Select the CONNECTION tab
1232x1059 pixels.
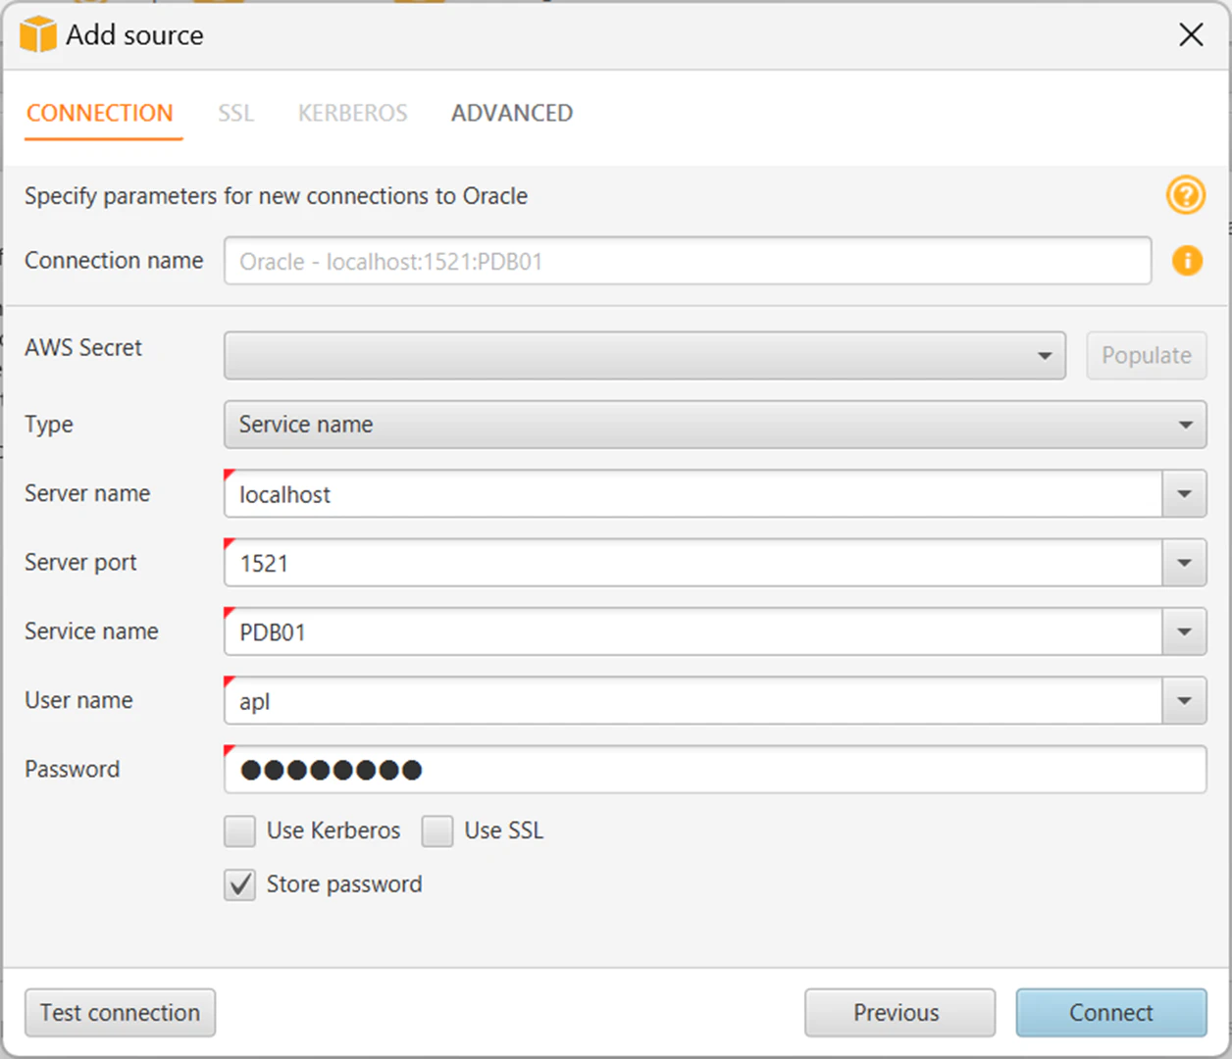coord(100,113)
